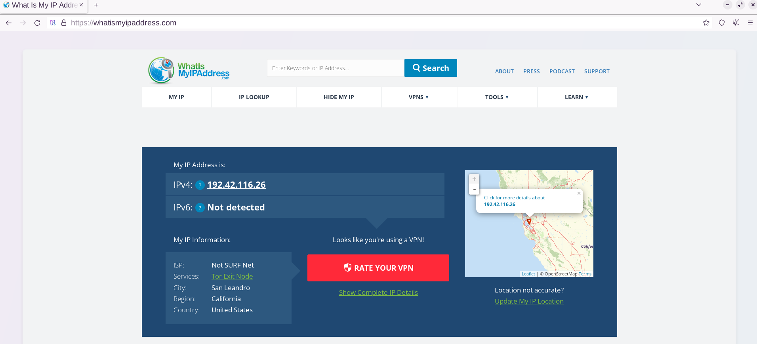
Task: Click the keywords or IP address search field
Action: click(x=335, y=68)
